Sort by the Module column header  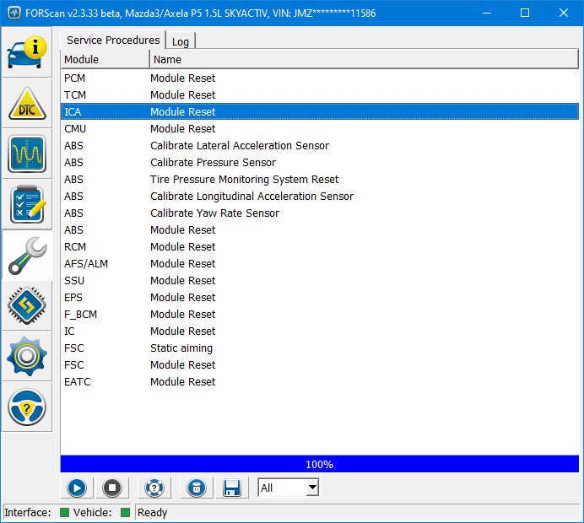point(105,60)
